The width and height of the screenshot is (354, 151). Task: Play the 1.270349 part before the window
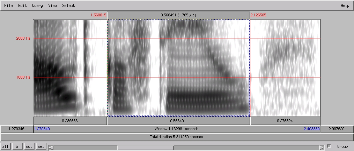point(17,129)
